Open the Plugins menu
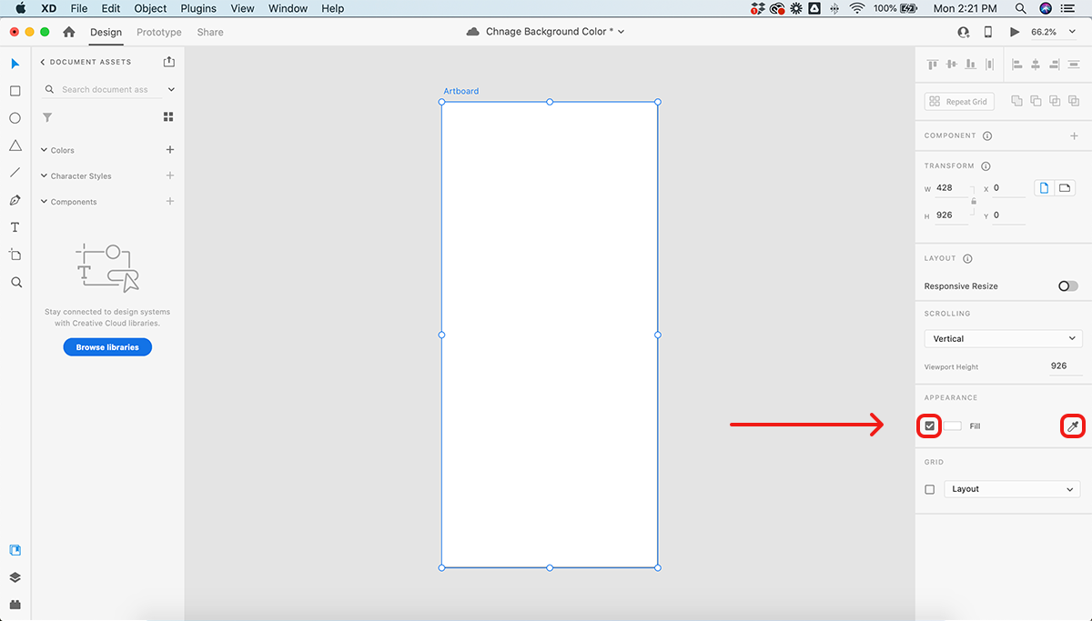Screen dimensions: 1092x621 (x=199, y=8)
